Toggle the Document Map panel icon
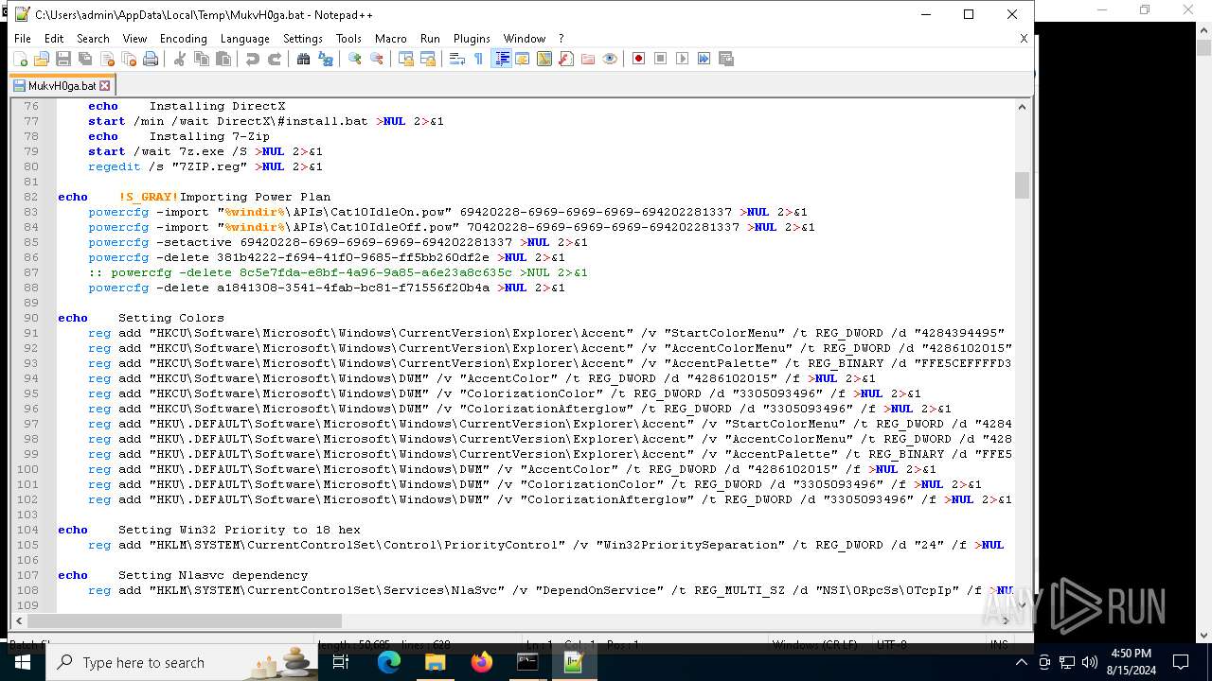 [544, 59]
